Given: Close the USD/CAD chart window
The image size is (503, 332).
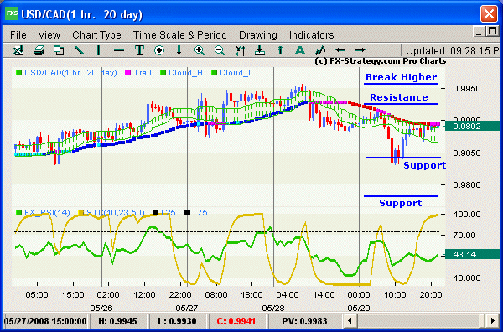Looking at the screenshot, I should click(489, 13).
